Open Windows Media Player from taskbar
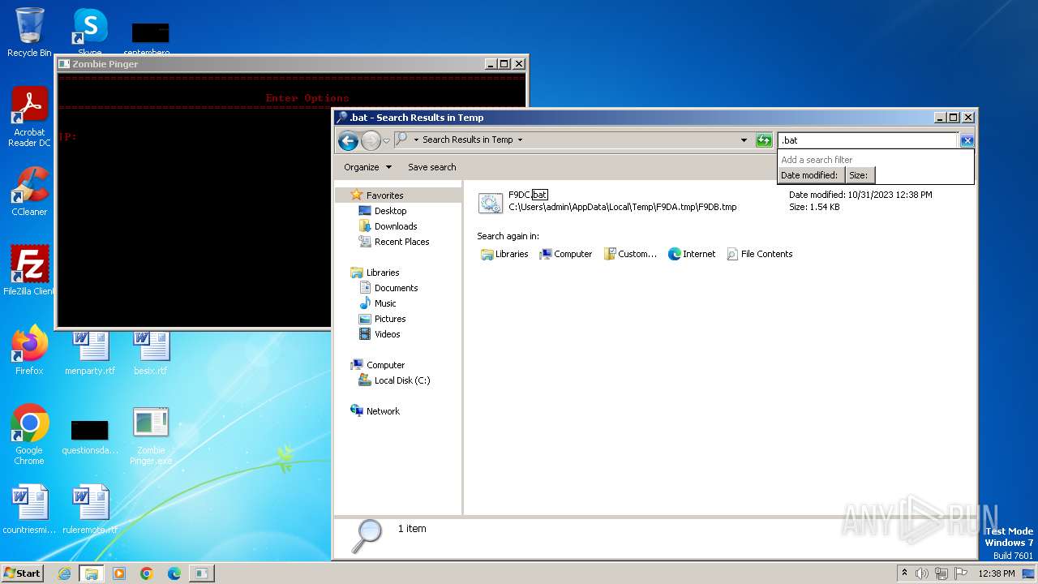This screenshot has width=1038, height=584. click(119, 573)
